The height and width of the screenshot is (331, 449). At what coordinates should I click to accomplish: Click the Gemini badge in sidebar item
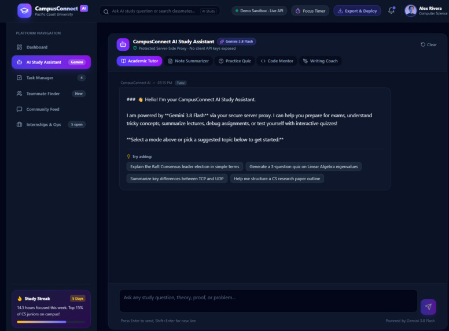tap(77, 62)
